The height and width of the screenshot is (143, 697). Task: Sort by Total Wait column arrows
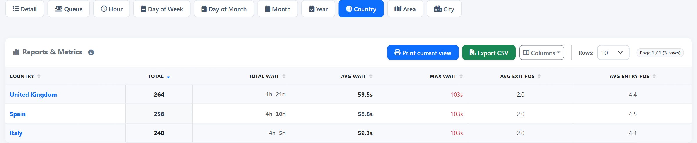pyautogui.click(x=284, y=76)
